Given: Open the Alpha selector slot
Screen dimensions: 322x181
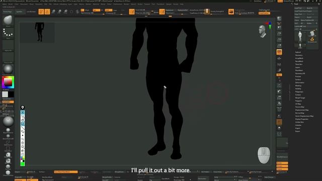Looking at the screenshot, I should [8, 45].
